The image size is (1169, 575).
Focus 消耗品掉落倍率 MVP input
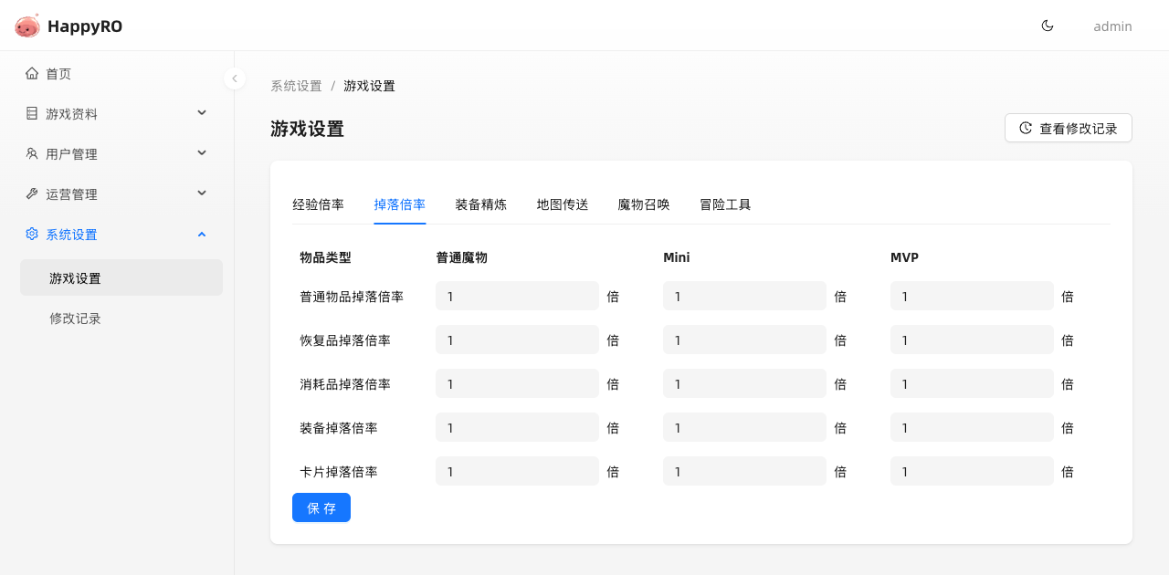(972, 383)
